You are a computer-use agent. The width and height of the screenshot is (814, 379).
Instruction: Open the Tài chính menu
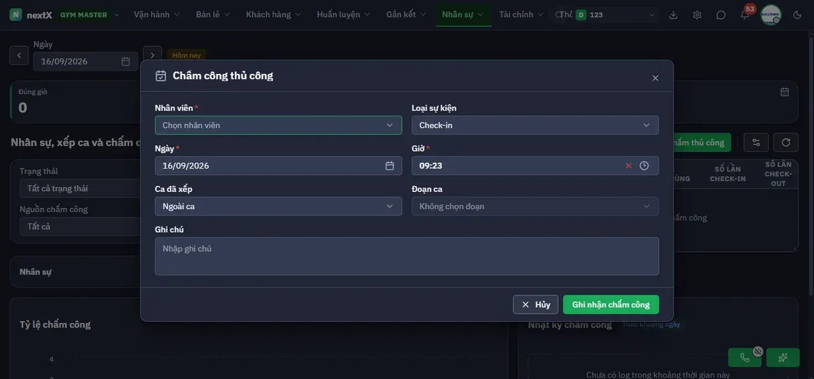coord(521,15)
